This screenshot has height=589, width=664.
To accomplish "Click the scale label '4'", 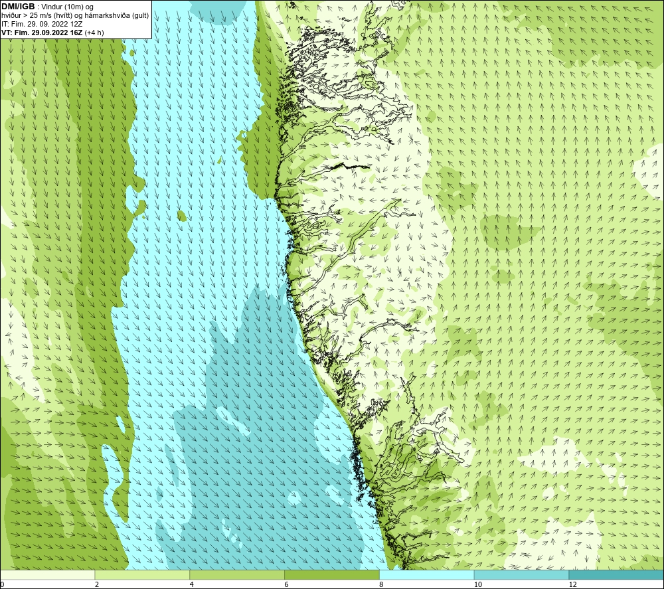I will tap(192, 584).
